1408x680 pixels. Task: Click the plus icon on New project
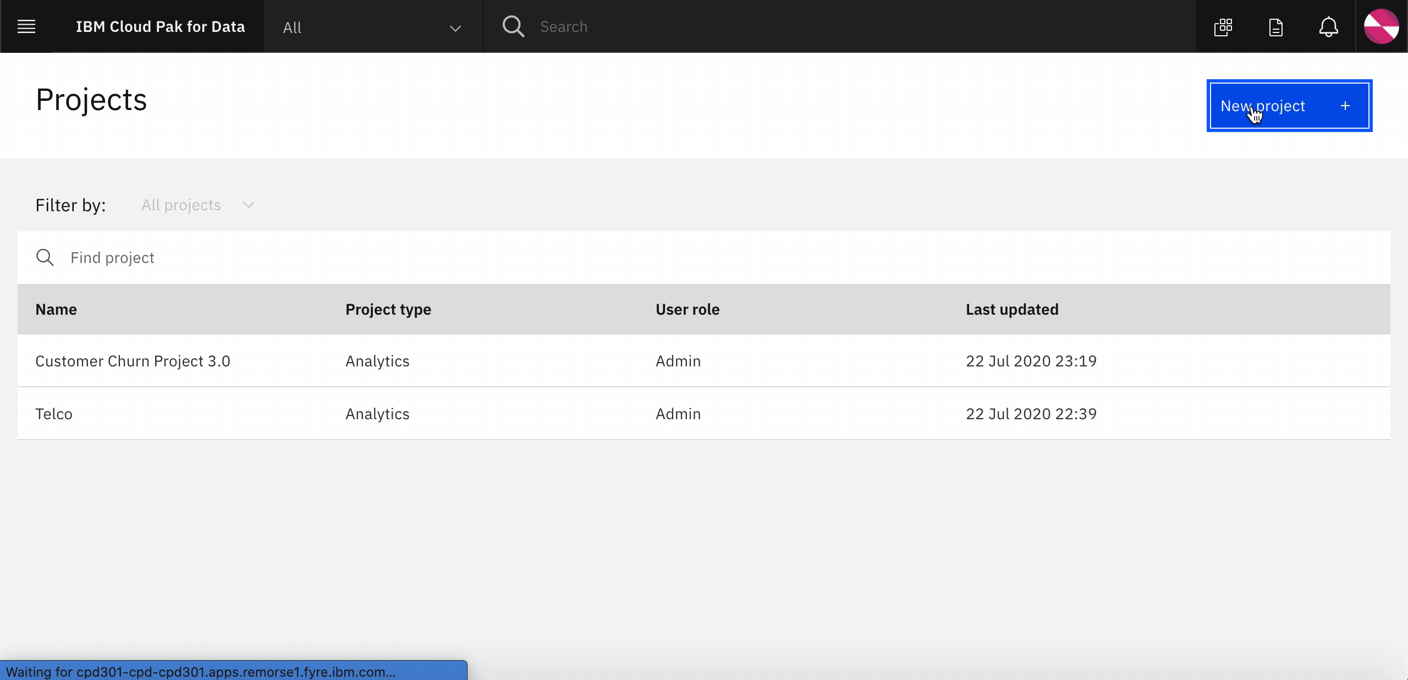pyautogui.click(x=1345, y=106)
